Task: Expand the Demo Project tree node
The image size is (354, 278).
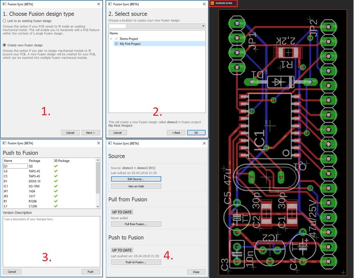Action: [111, 39]
